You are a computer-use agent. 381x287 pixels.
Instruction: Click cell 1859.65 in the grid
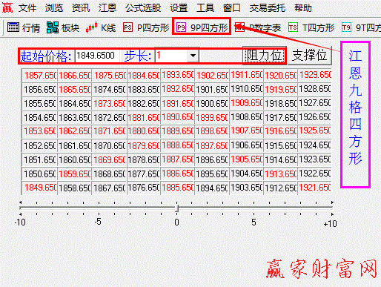pos(74,174)
